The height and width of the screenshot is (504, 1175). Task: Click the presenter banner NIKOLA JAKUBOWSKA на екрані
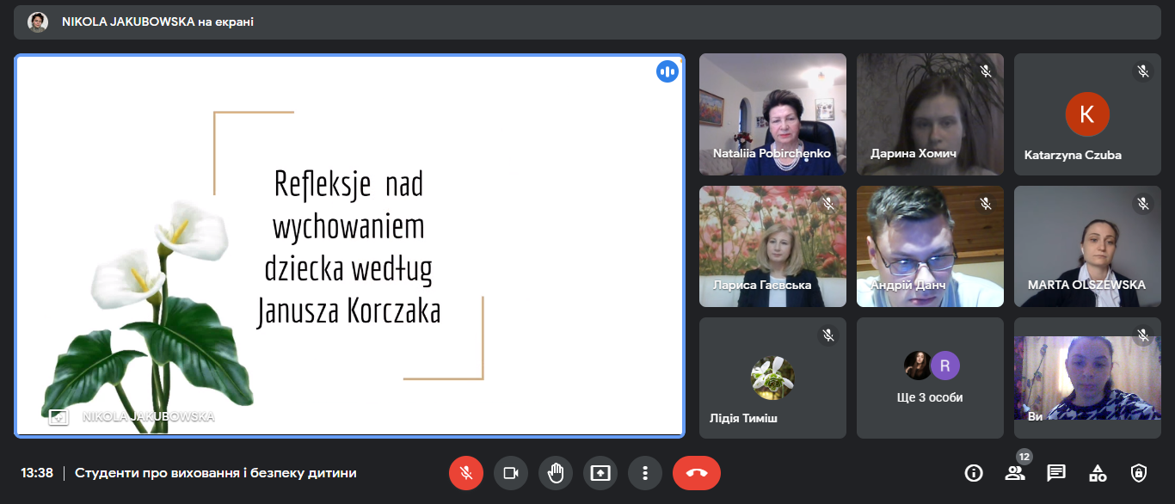pos(157,22)
